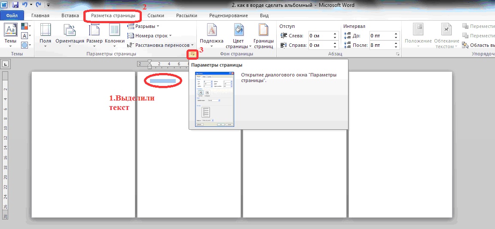Viewport: 495px width, 229px height.
Task: Switch to the Вставка tab
Action: tap(70, 15)
